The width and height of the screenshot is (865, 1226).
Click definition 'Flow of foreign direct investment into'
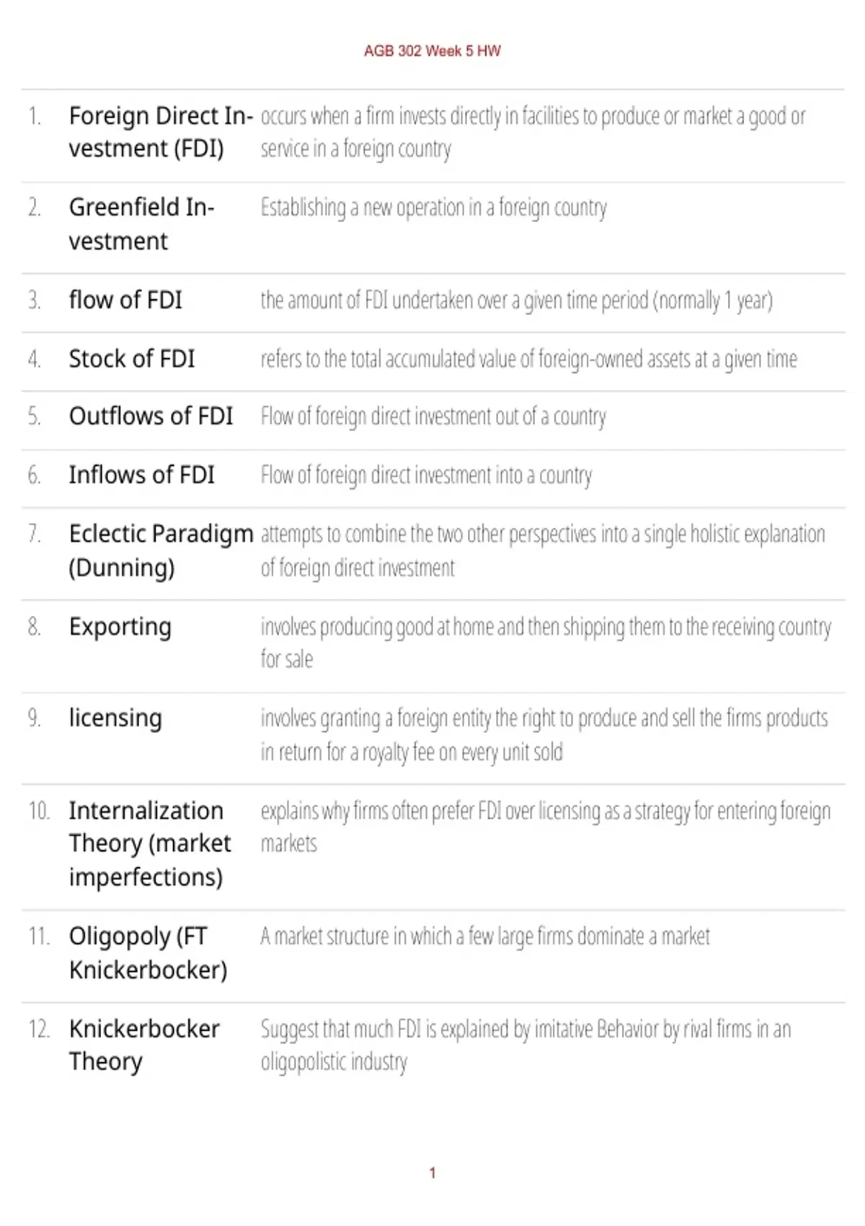(427, 475)
